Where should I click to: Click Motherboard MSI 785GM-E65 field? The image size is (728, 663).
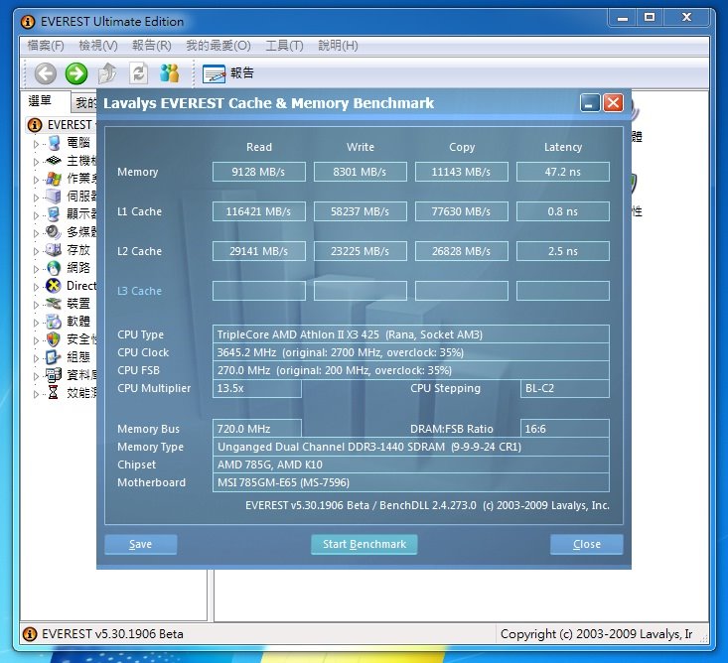point(411,482)
